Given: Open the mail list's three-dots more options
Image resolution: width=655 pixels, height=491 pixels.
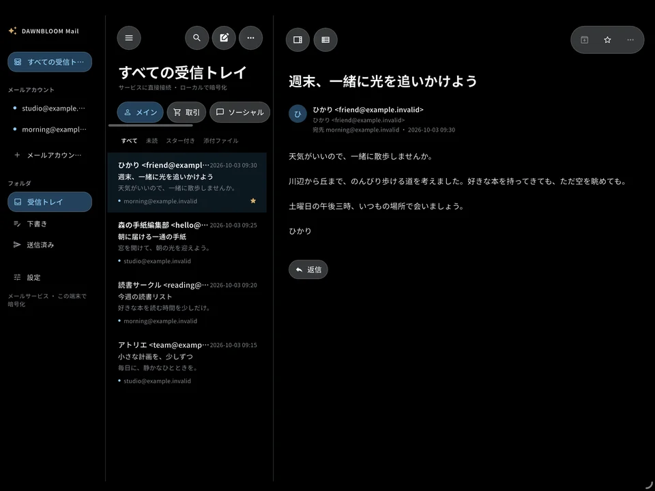Looking at the screenshot, I should coord(250,38).
